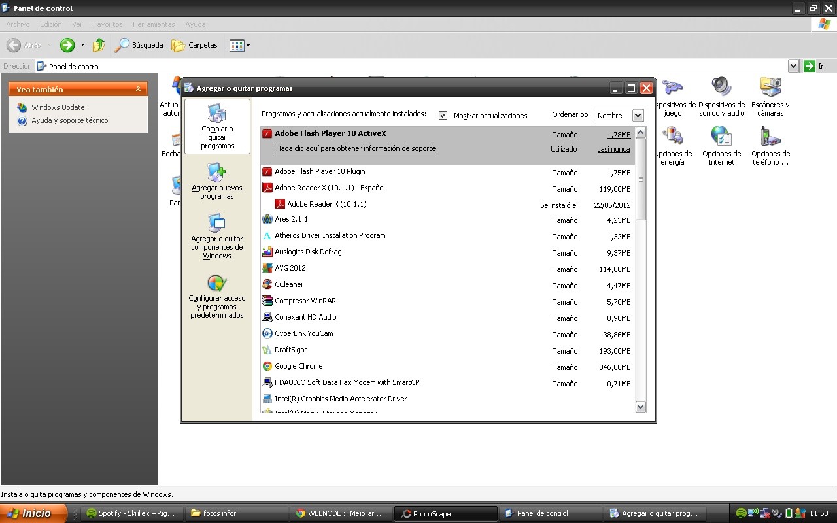837x523 pixels.
Task: Open the Edición menu
Action: pos(50,24)
